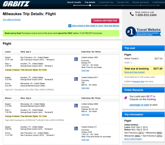Click United logo for flight 6217
Screen dimensions: 165x145
tap(76, 79)
